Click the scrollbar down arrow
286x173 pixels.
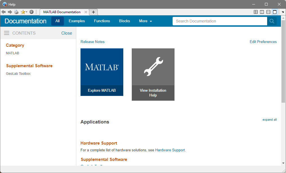283,163
